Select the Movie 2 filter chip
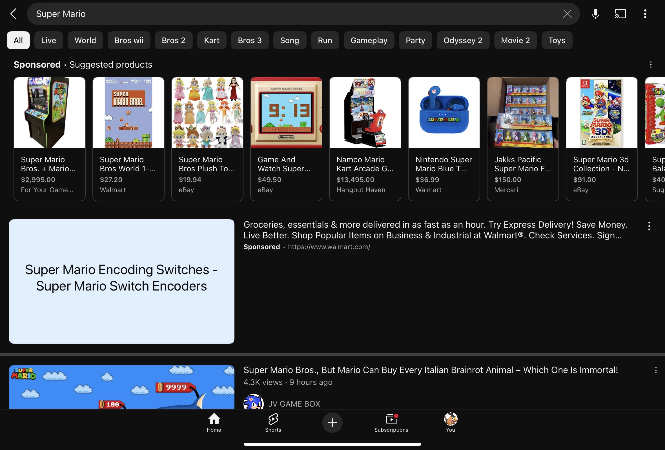The image size is (665, 450). 515,40
